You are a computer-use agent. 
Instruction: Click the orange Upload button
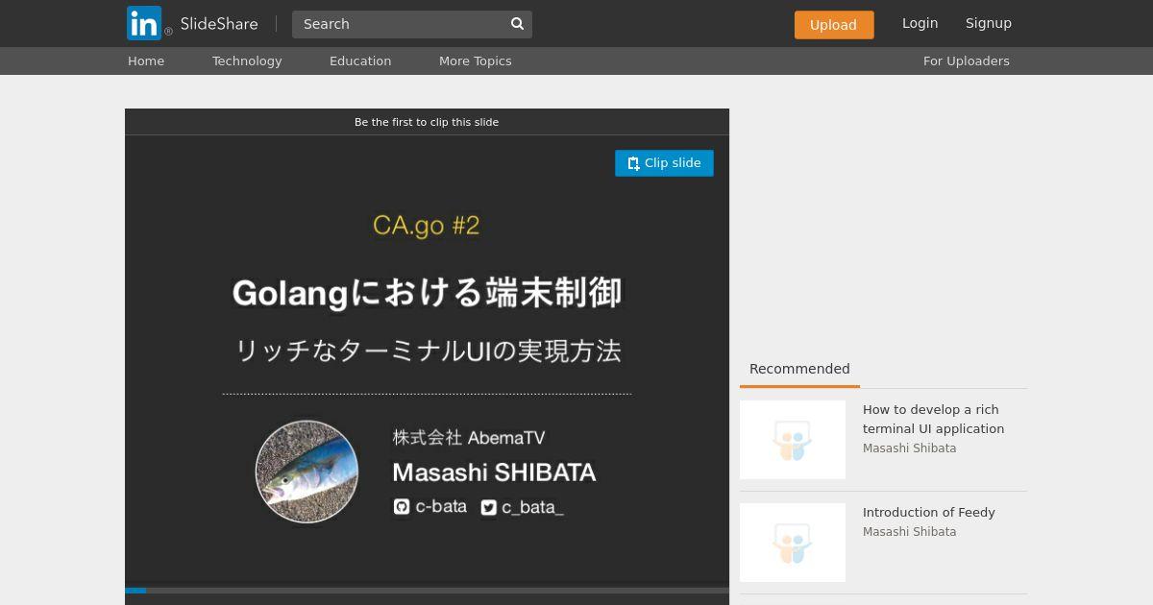point(834,25)
